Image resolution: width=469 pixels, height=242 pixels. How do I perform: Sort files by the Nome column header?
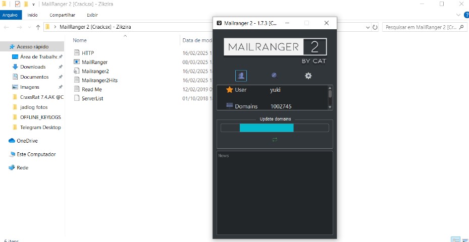click(80, 40)
